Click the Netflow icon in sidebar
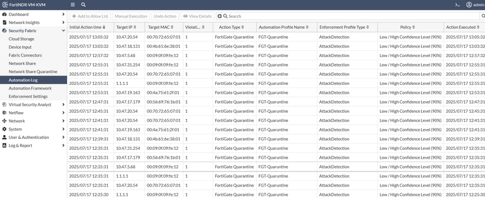 pyautogui.click(x=4, y=113)
